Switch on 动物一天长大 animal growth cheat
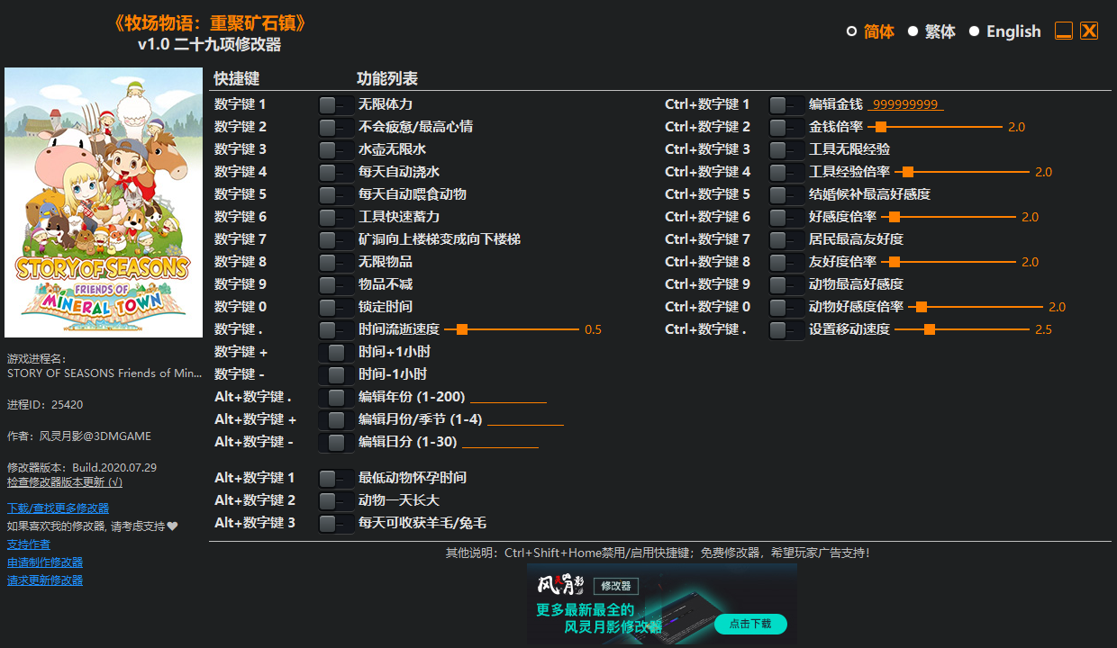Viewport: 1117px width, 648px height. coord(335,499)
